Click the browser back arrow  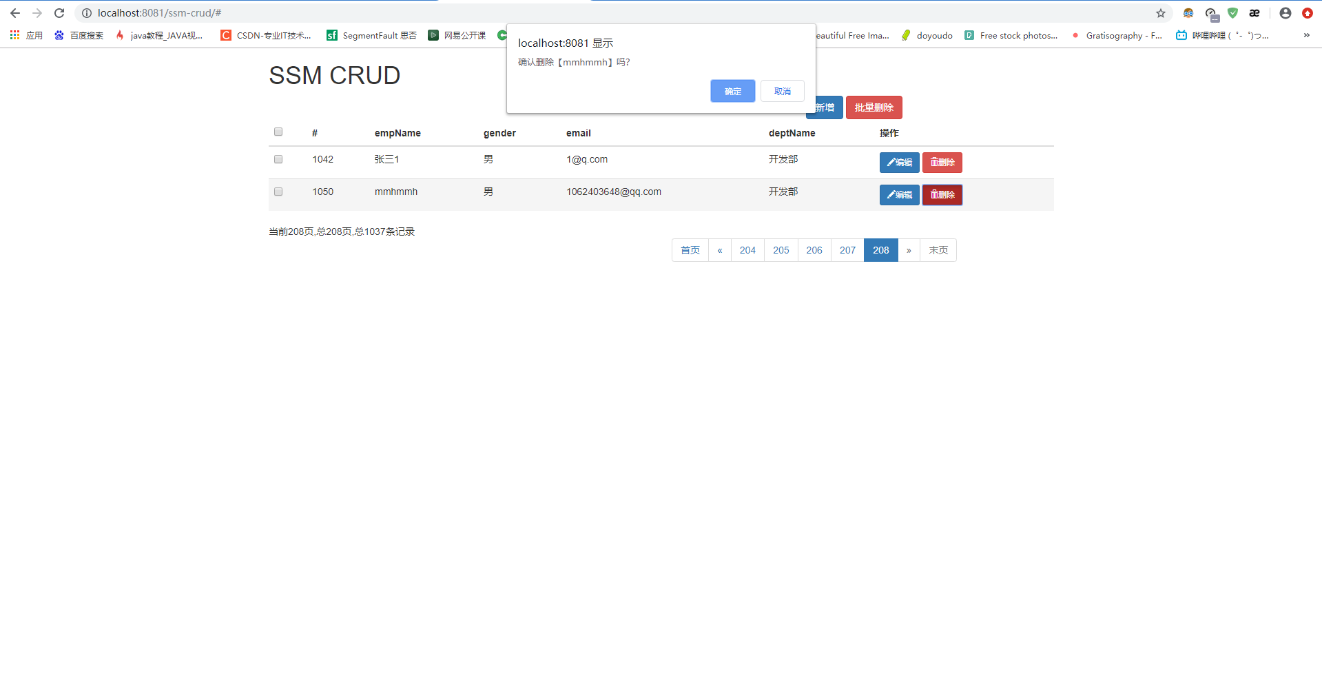14,12
